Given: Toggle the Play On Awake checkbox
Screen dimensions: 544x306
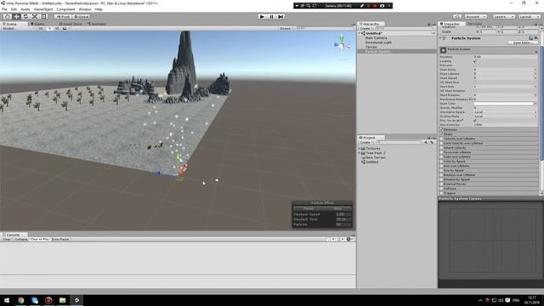Looking at the screenshot, I should point(475,121).
